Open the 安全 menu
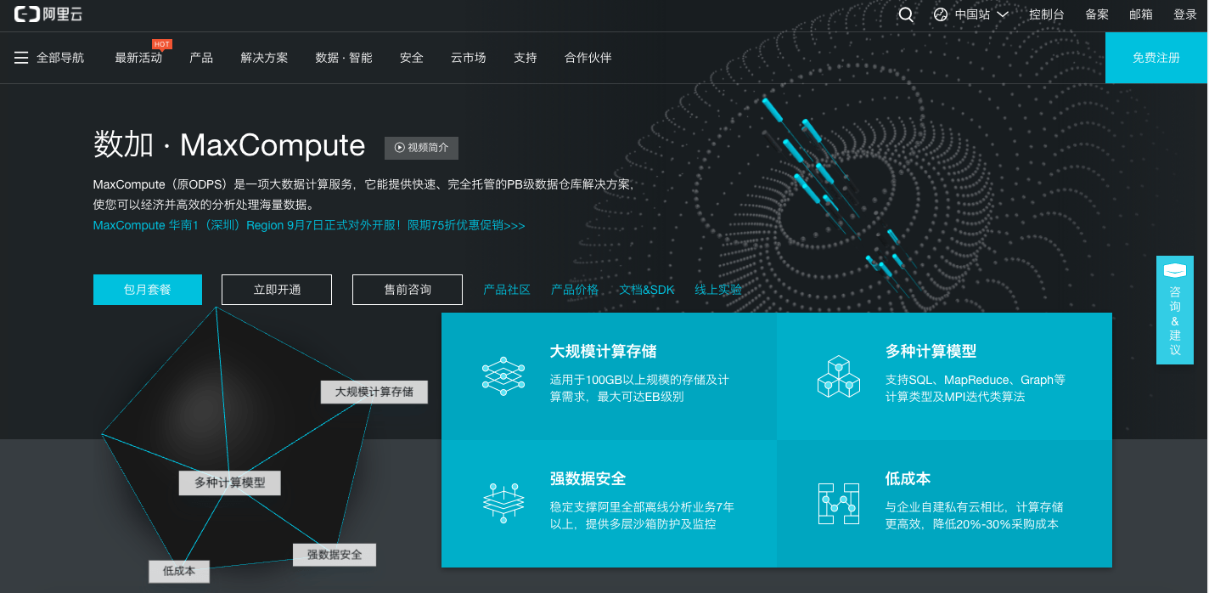The image size is (1209, 593). pos(412,58)
